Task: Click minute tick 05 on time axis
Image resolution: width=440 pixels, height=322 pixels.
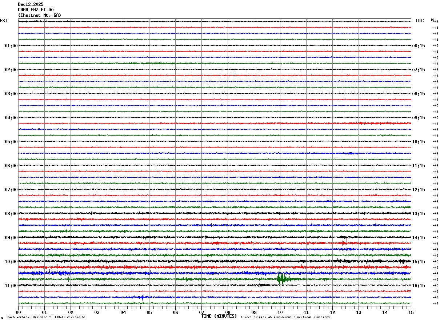Action: tap(149, 312)
